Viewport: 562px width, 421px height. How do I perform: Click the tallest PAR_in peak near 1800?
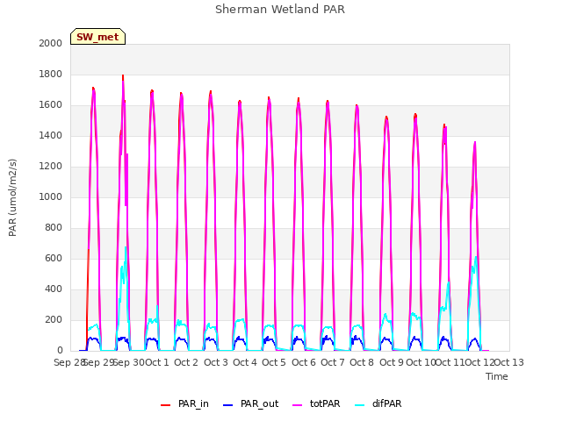click(123, 76)
